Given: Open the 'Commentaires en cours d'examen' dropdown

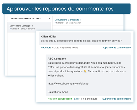Looking at the screenshot, I should click(x=29, y=18).
